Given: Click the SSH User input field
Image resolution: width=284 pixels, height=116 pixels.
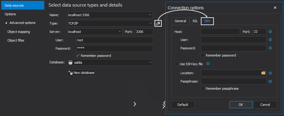Looking at the screenshot, I should (x=234, y=40).
